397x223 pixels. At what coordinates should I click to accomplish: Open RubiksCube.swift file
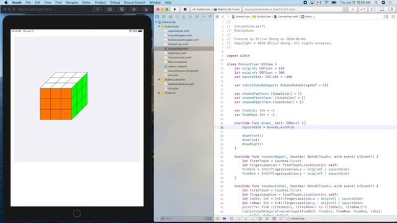(x=178, y=44)
